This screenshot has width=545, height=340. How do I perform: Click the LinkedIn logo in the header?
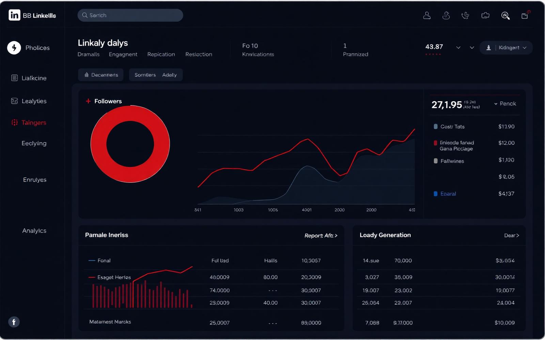coord(14,15)
